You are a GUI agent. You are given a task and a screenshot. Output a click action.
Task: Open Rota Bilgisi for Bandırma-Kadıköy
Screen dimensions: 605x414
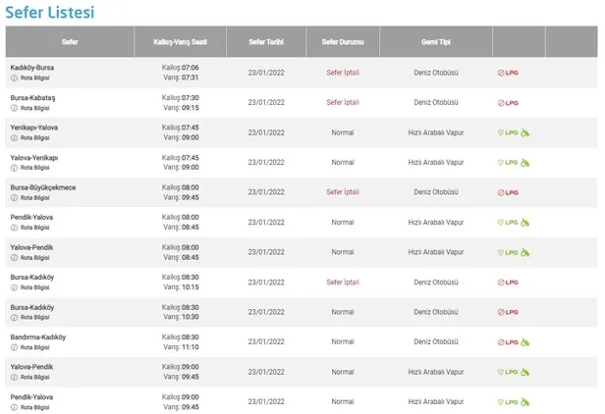tap(34, 348)
